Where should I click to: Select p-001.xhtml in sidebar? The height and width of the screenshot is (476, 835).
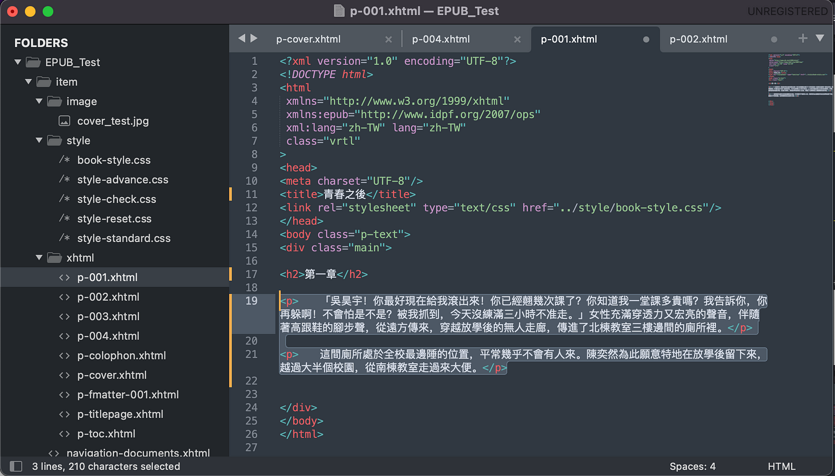tap(108, 278)
